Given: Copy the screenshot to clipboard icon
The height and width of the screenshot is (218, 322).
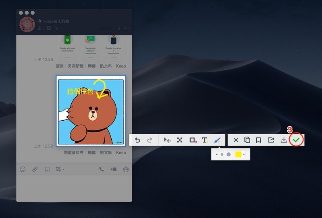Looking at the screenshot, I should 247,140.
